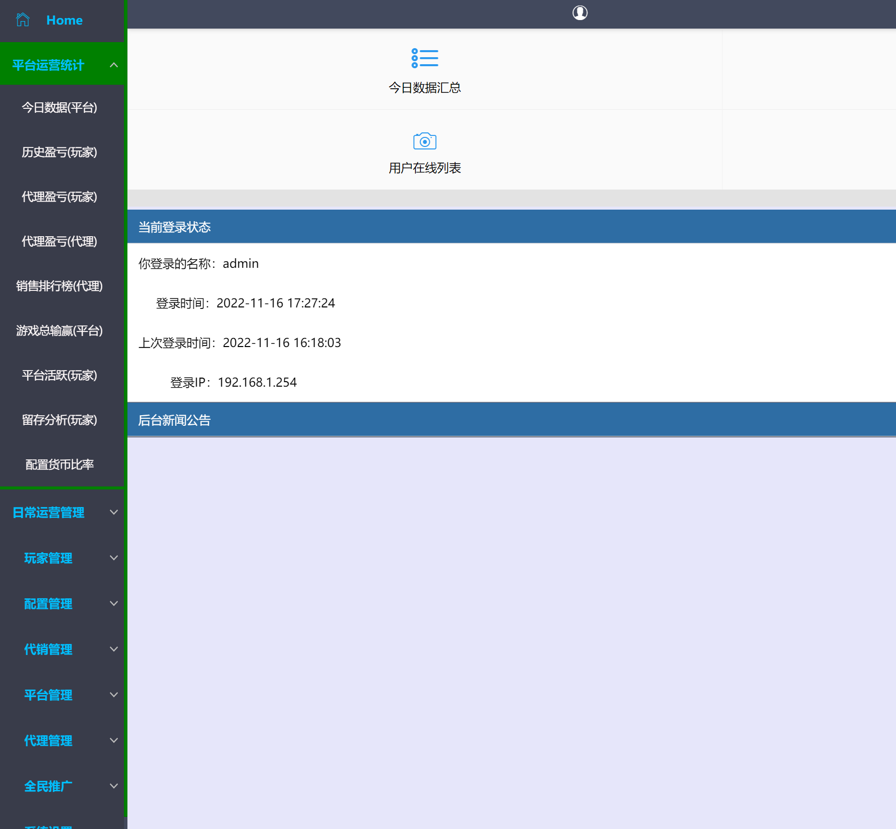Click the 用户在线列表 label
896x829 pixels.
(424, 168)
